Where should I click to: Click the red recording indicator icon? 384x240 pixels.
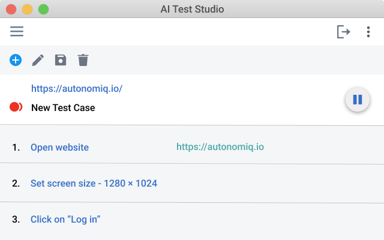click(x=16, y=107)
